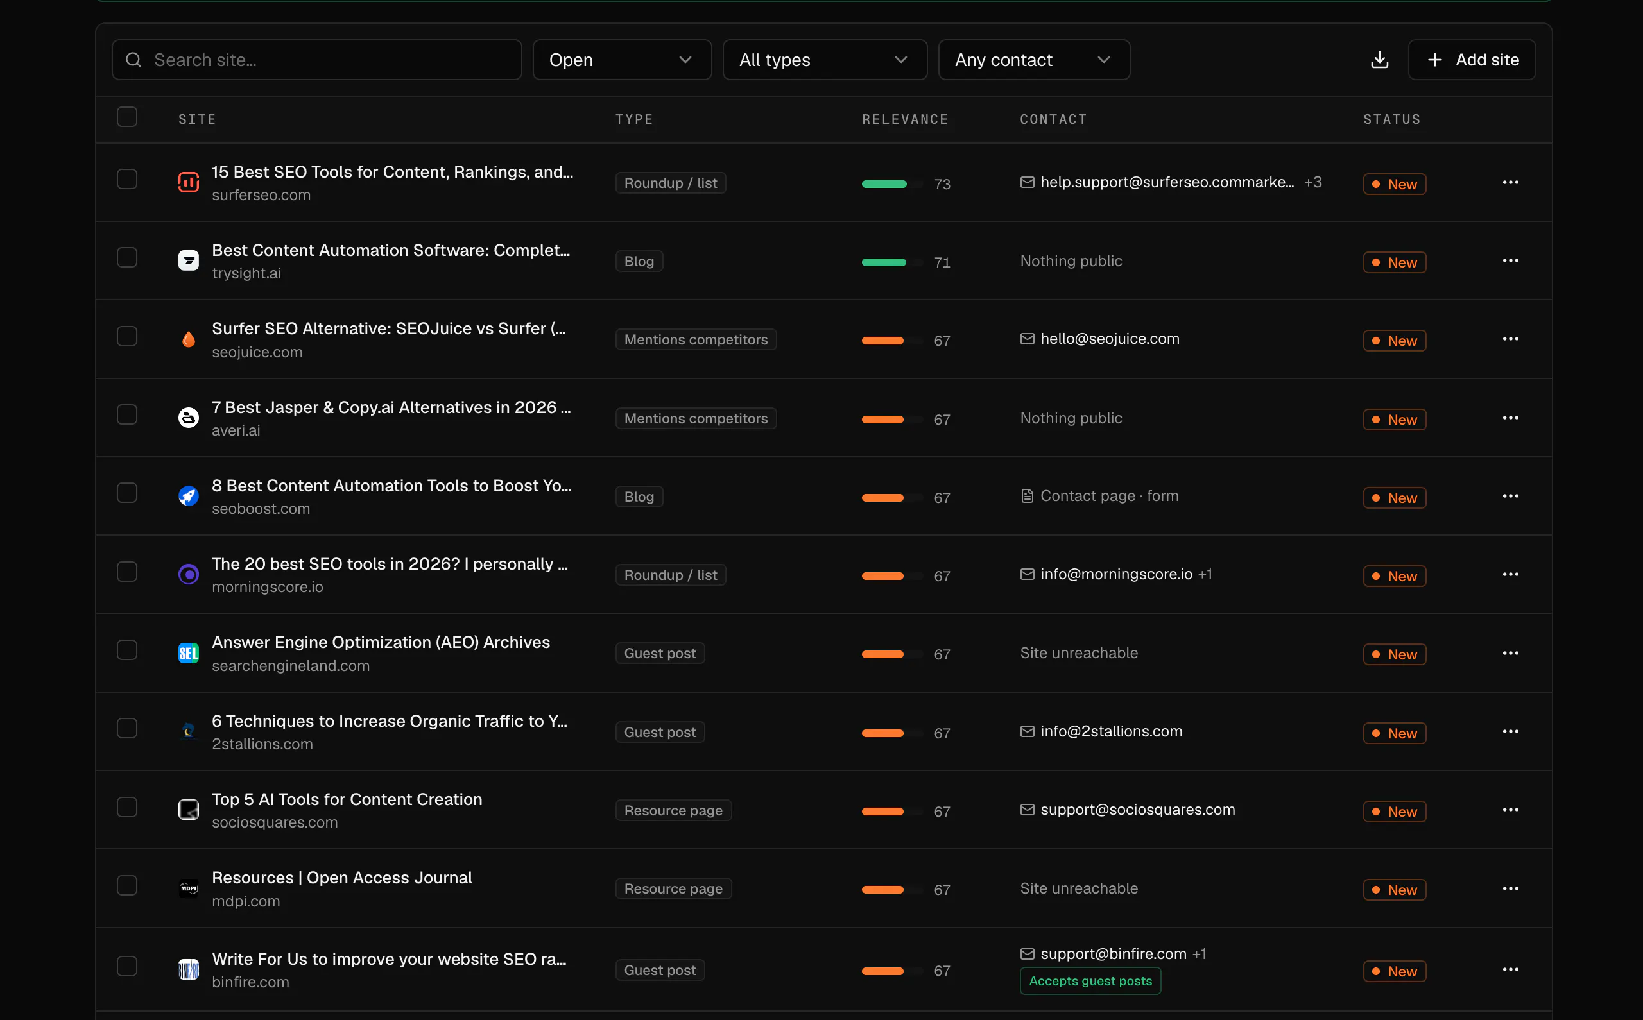1643x1020 pixels.
Task: Sort by the SITE column header
Action: (197, 119)
